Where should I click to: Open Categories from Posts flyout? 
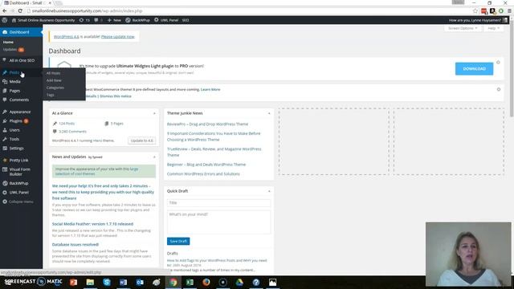point(55,88)
